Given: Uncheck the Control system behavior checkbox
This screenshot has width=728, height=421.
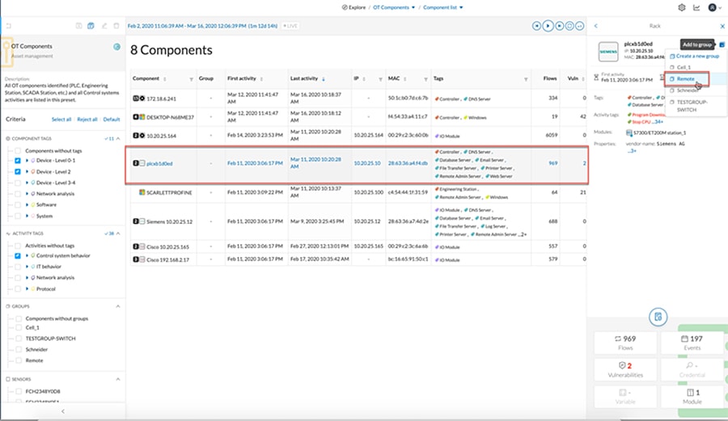Looking at the screenshot, I should 18,255.
